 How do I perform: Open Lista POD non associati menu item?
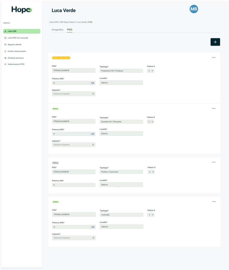(18, 38)
